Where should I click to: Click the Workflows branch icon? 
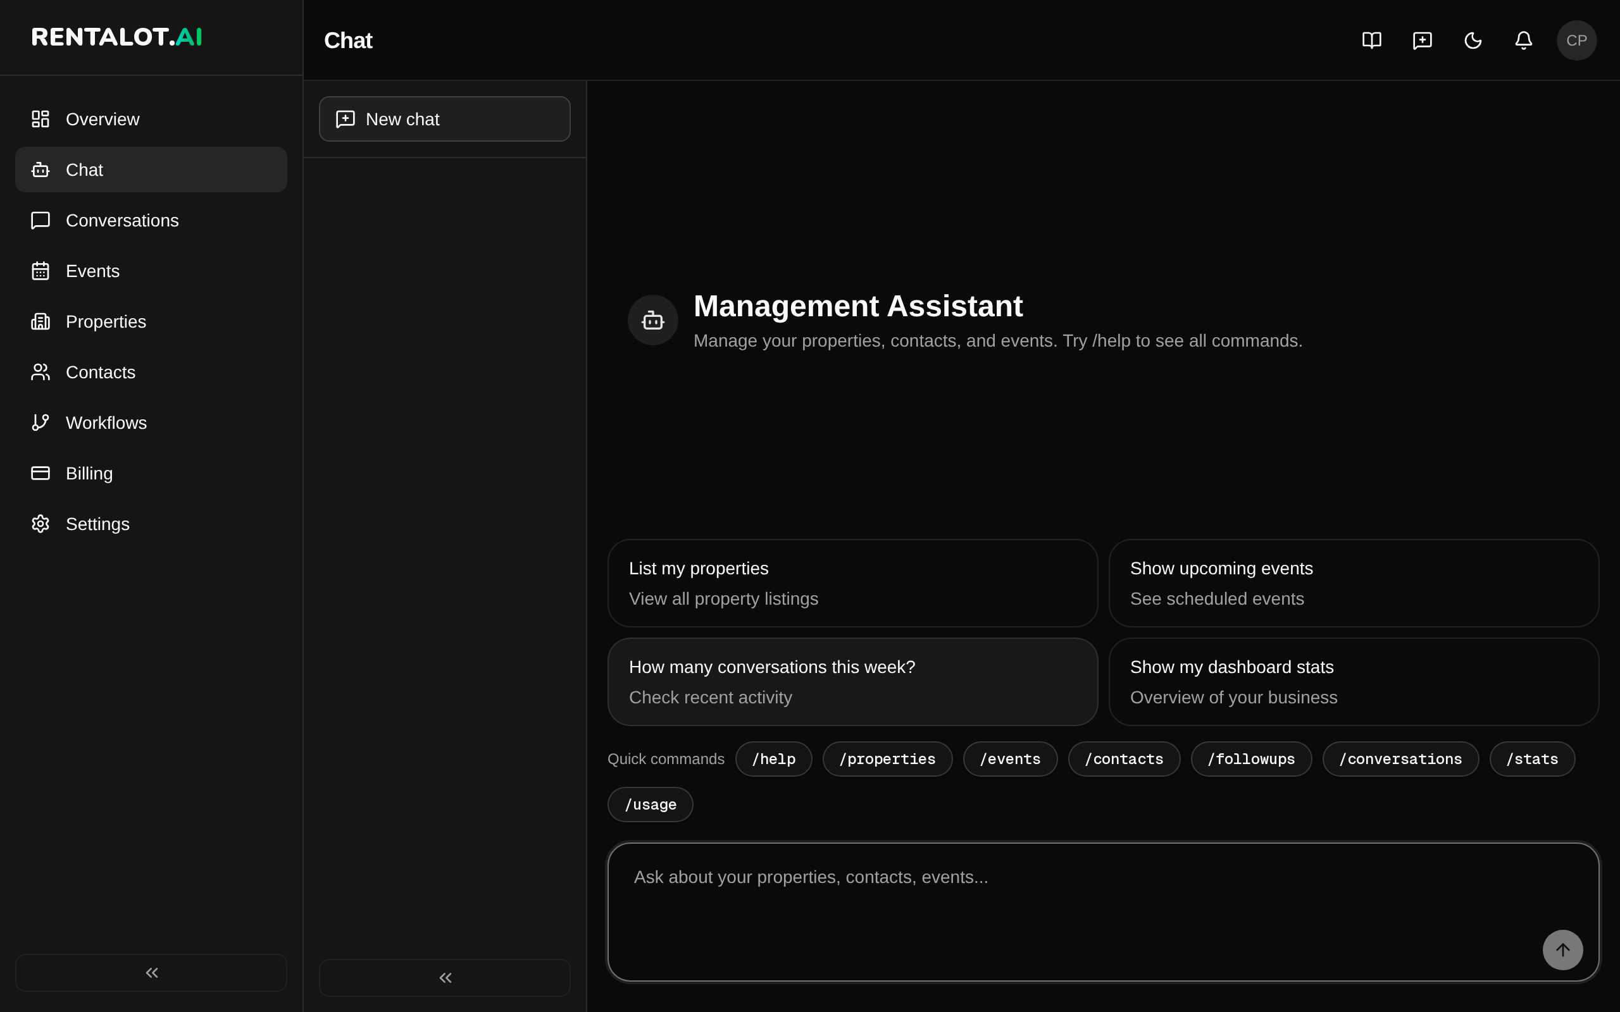point(40,423)
